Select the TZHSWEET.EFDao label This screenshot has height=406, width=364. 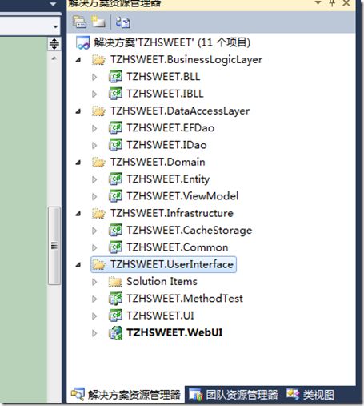[170, 128]
